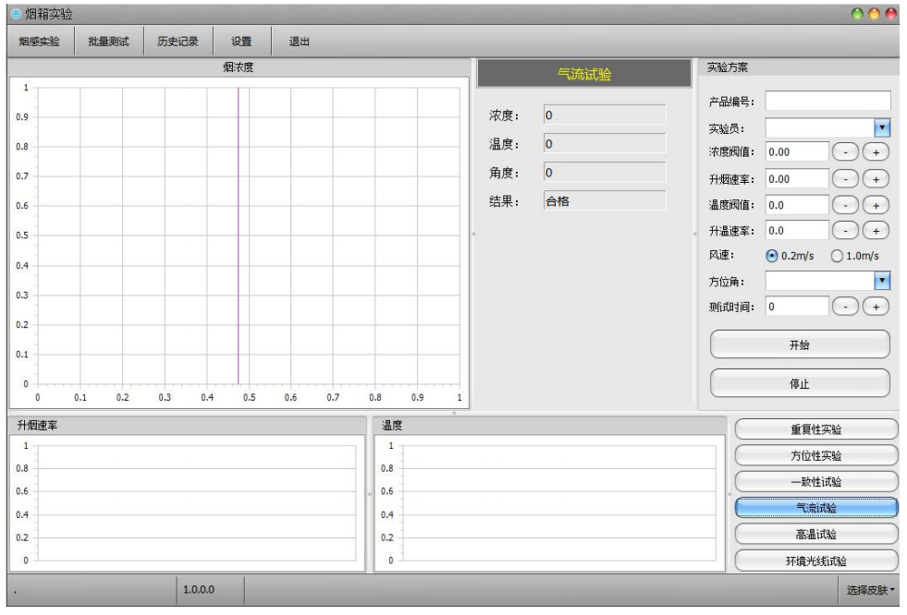907x615 pixels.
Task: Click the 产品编号 input field
Action: coord(827,101)
